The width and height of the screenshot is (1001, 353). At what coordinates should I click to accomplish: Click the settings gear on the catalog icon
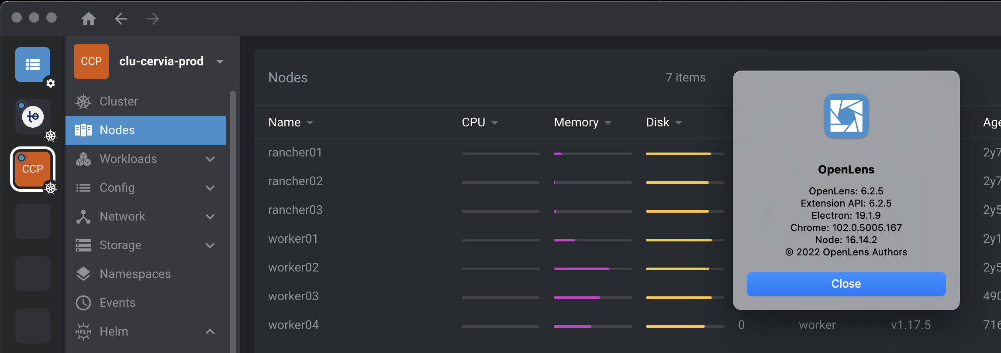[51, 83]
